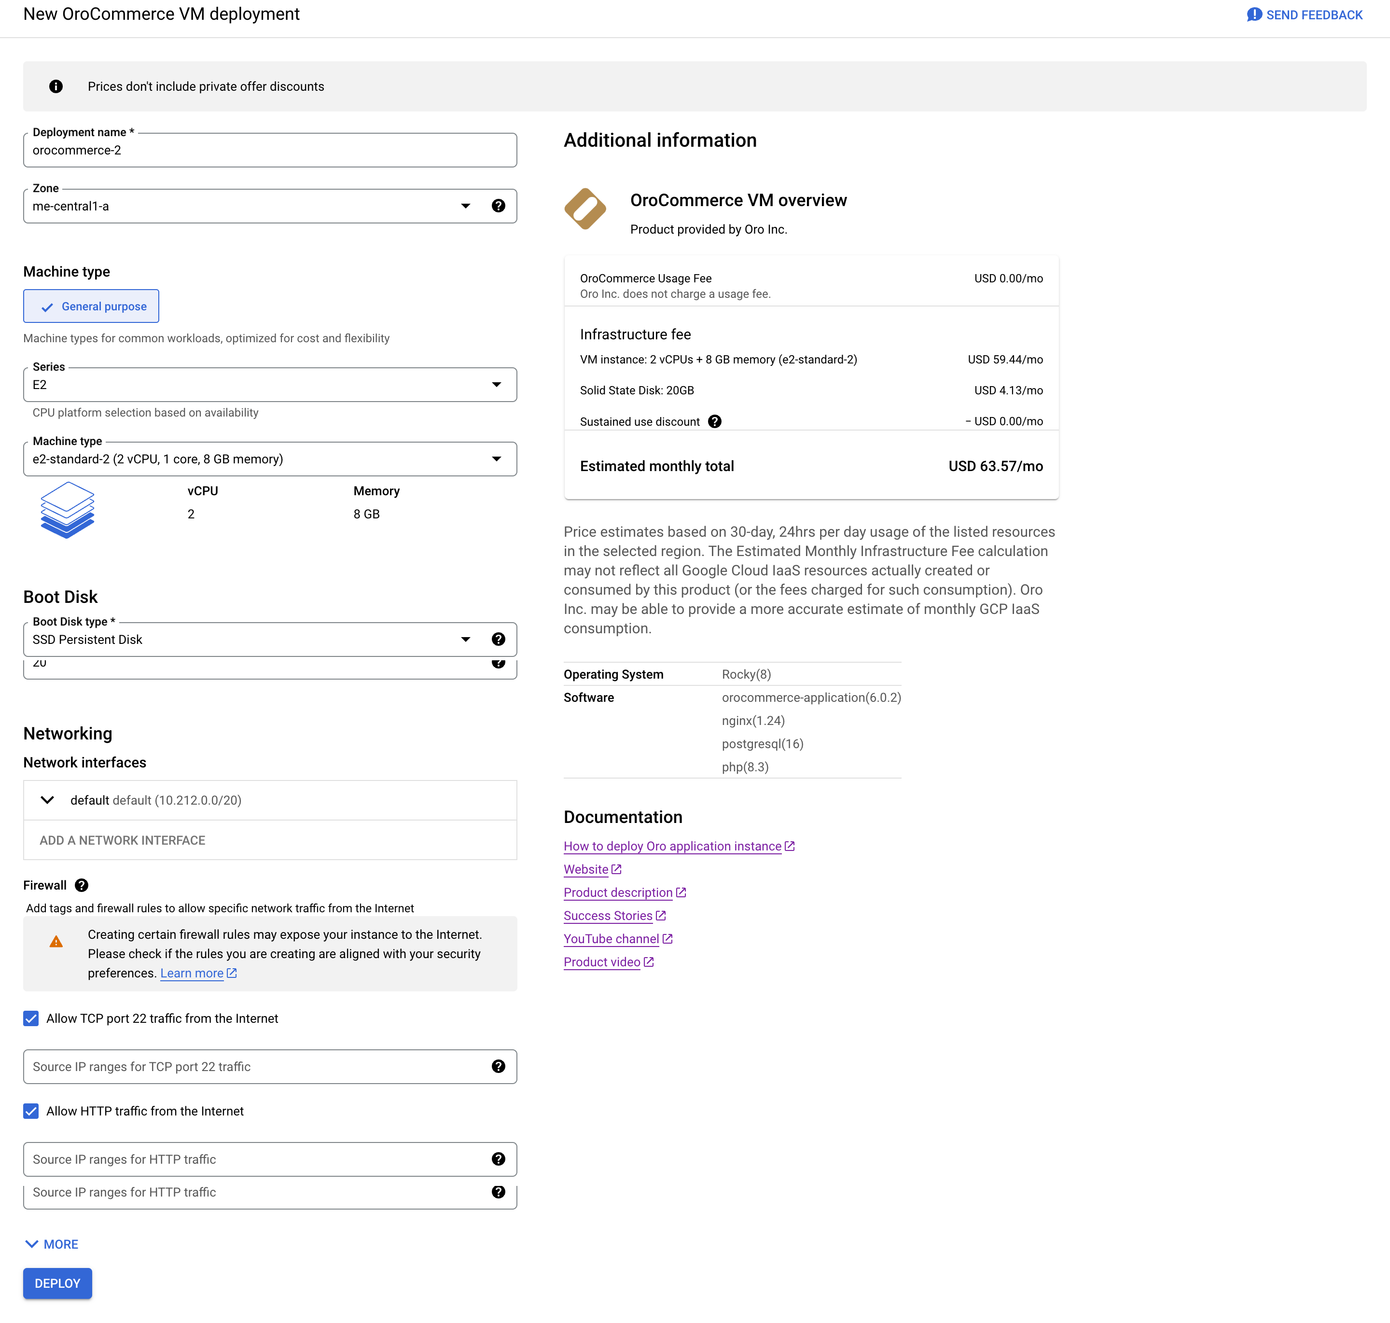This screenshot has height=1323, width=1390.
Task: Click help icon for TCP port 22 ranges
Action: click(498, 1066)
